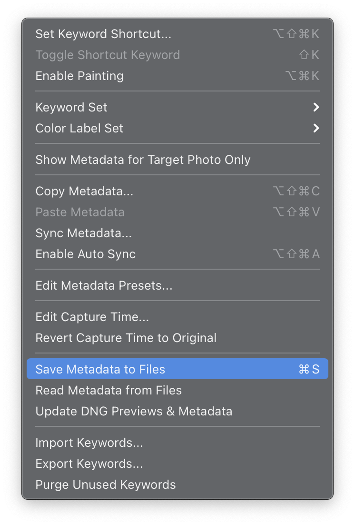
Task: Click the Command-S shortcut on highlighted item
Action: tap(309, 369)
